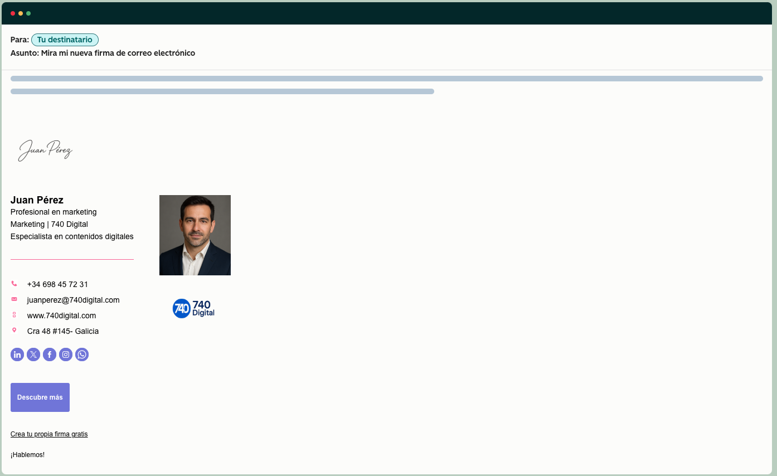The width and height of the screenshot is (777, 476).
Task: Email juanperez@740digital.com
Action: pos(73,300)
